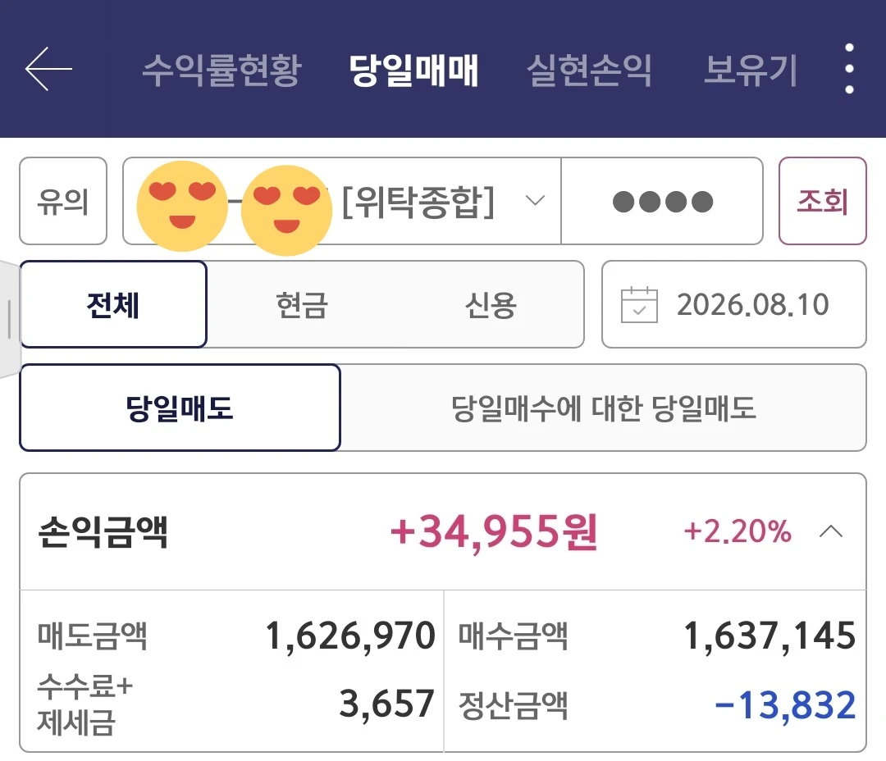Viewport: 886px width, 761px height.
Task: Click the calendar icon next to date
Action: (638, 305)
